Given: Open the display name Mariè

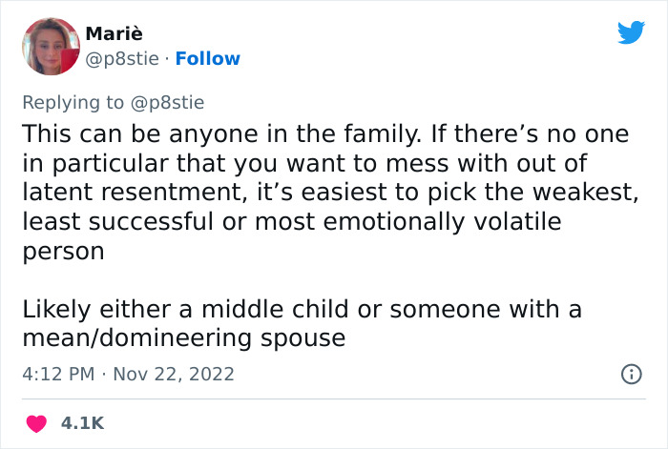Looking at the screenshot, I should 114,33.
